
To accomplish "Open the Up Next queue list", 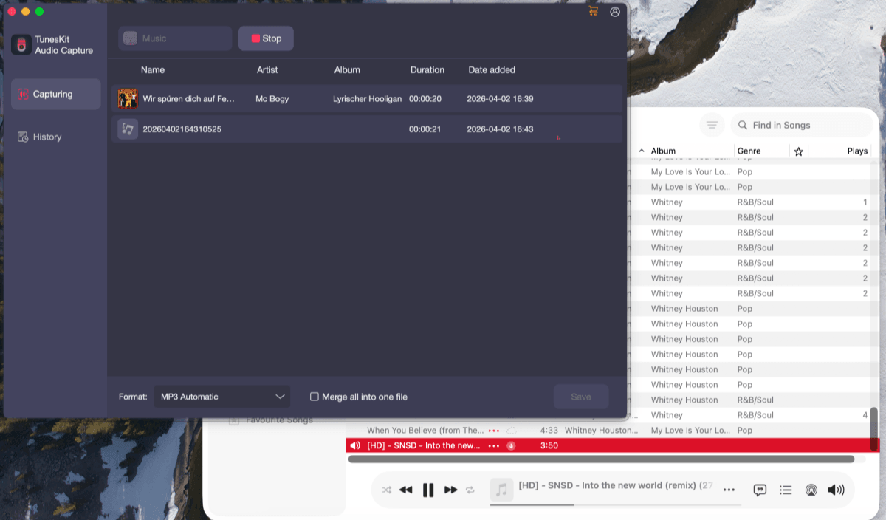I will pos(786,490).
